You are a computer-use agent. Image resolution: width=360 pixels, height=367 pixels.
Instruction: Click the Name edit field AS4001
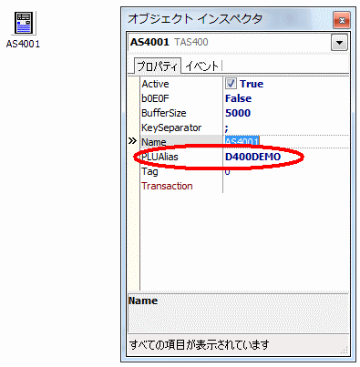click(x=286, y=142)
